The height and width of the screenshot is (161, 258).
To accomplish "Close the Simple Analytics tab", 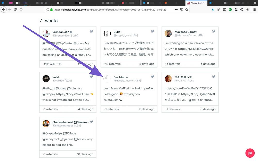I will (204, 3).
